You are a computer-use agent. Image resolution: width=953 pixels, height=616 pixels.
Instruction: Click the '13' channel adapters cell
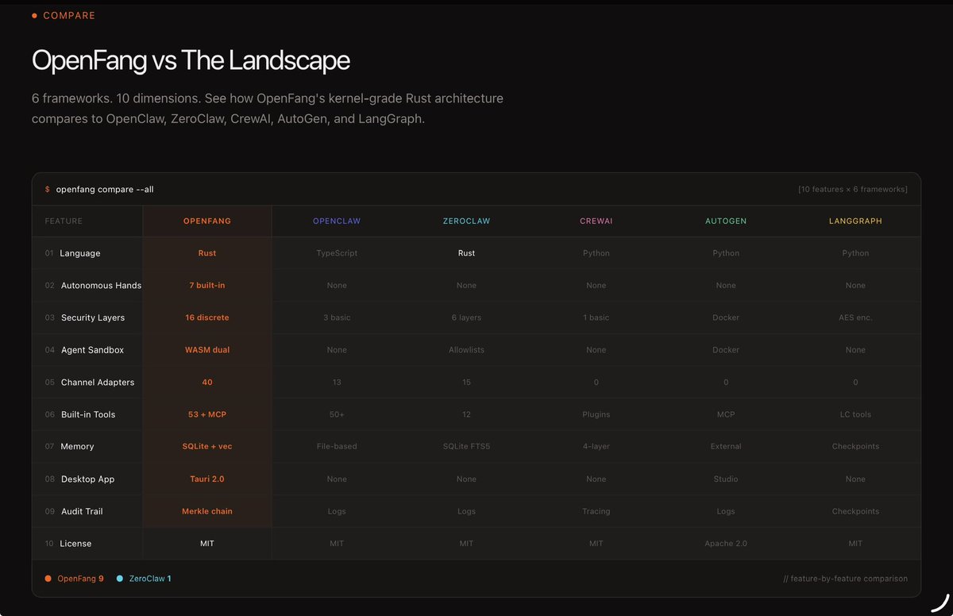pyautogui.click(x=337, y=382)
